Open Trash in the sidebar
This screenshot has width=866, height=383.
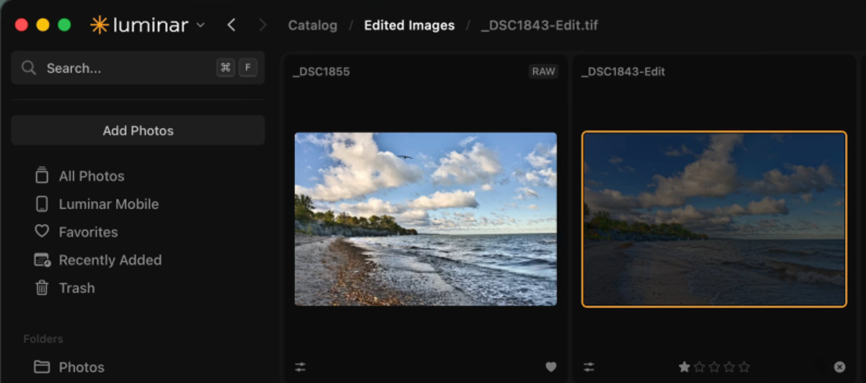[76, 288]
